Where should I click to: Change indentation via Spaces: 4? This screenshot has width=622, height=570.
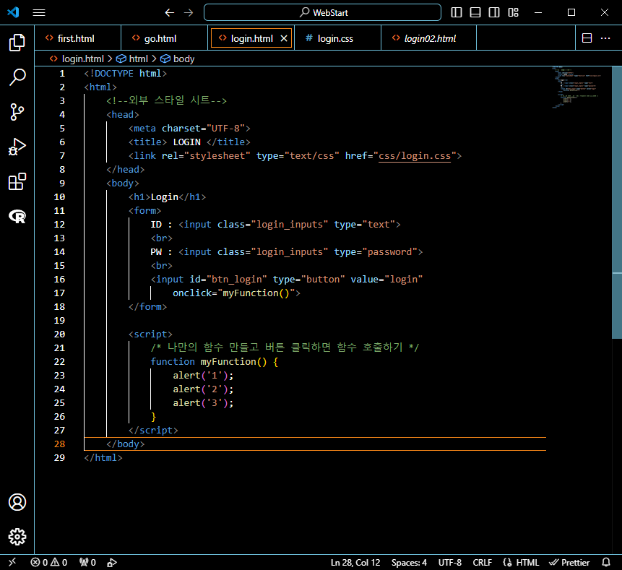point(409,563)
